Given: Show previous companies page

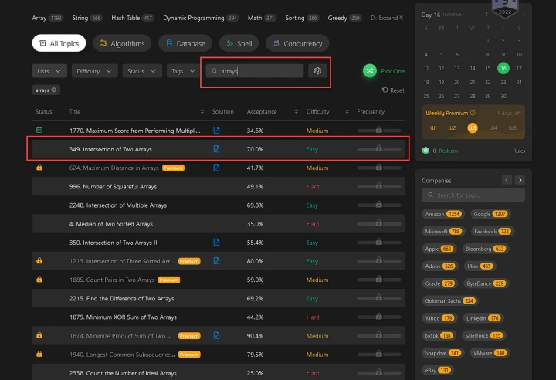Looking at the screenshot, I should (x=507, y=180).
